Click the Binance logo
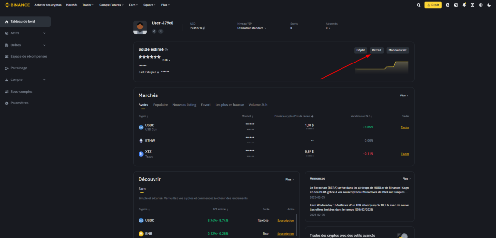 coord(16,5)
